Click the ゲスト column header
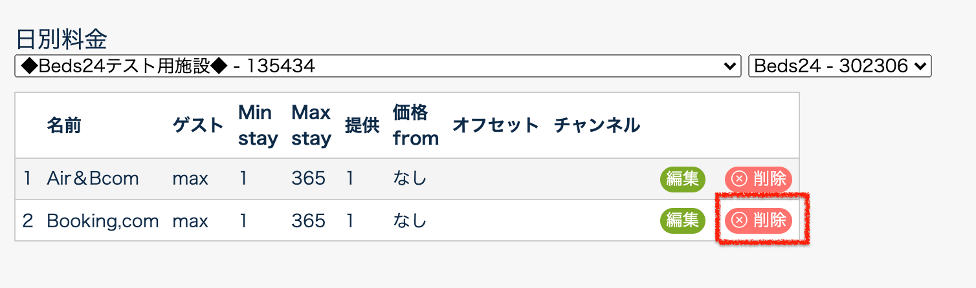Image resolution: width=976 pixels, height=288 pixels. pos(197,125)
